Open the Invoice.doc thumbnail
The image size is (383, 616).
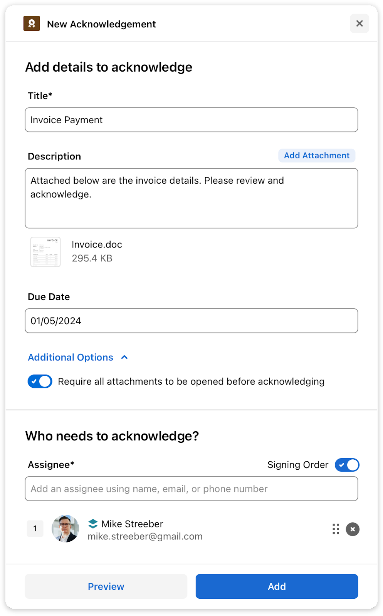pyautogui.click(x=45, y=252)
